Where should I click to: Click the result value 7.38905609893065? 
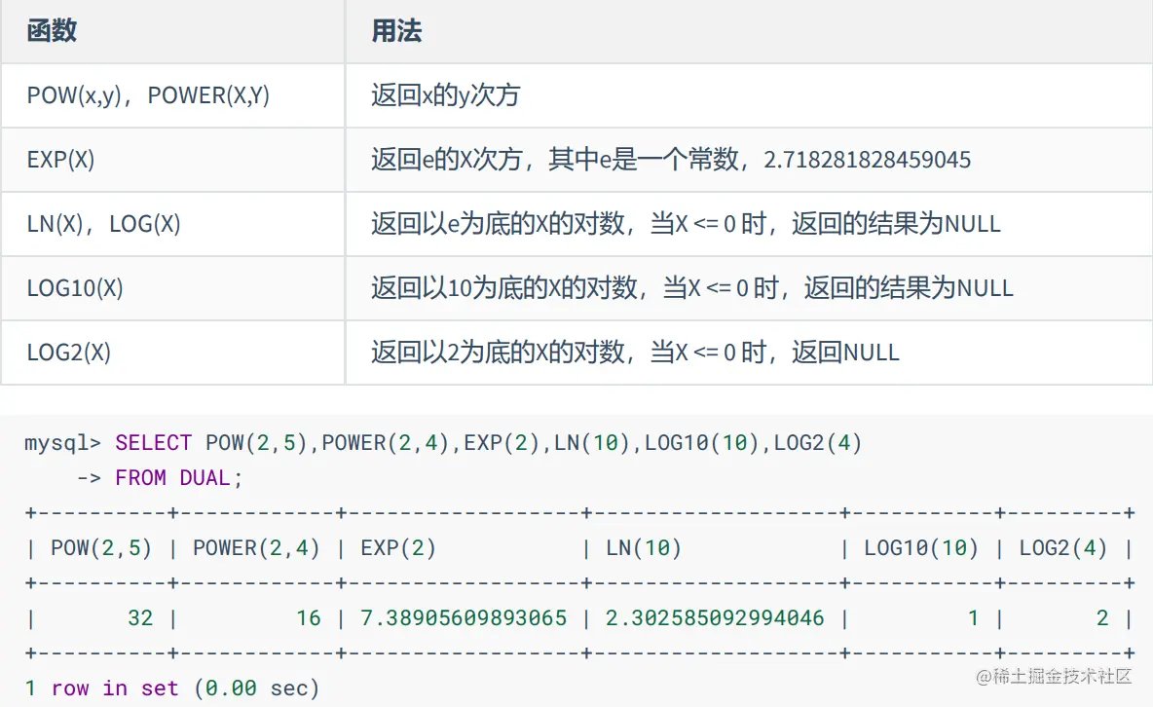464,618
